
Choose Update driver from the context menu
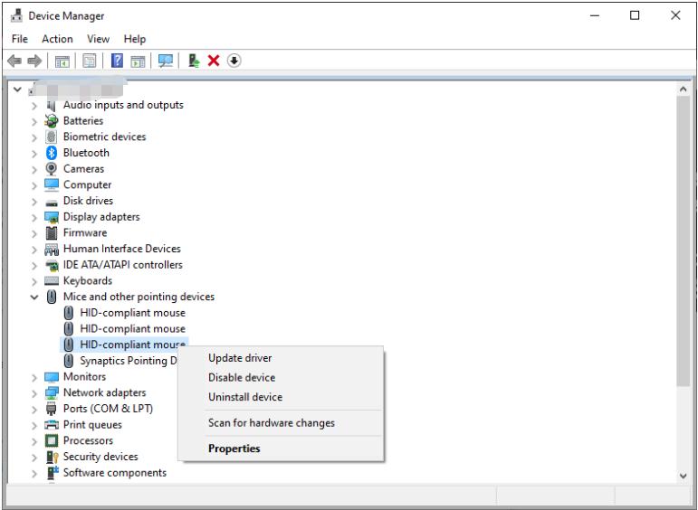[x=240, y=358]
